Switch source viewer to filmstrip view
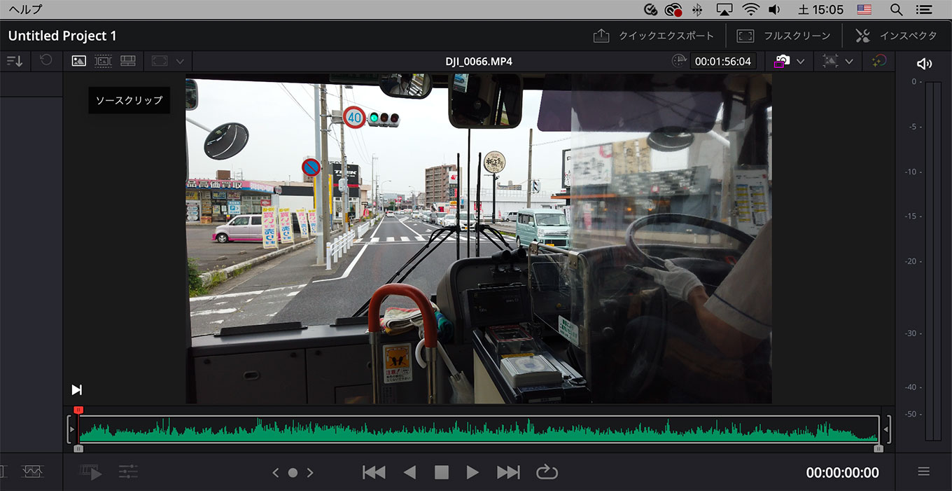The width and height of the screenshot is (952, 491). [x=103, y=61]
